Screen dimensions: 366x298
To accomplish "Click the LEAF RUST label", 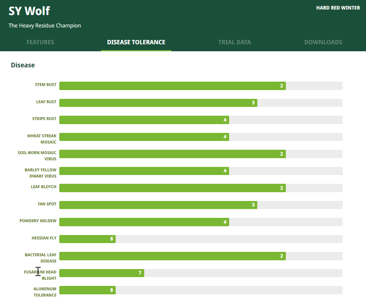I will (x=46, y=102).
